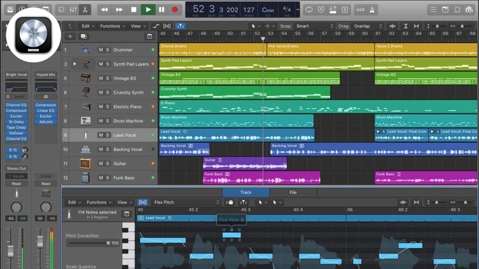The height and width of the screenshot is (269, 479).
Task: Switch to the Track tab in editor
Action: (x=246, y=192)
